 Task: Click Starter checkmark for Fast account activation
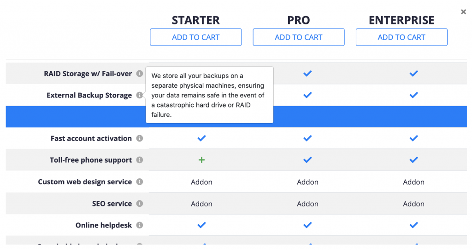pyautogui.click(x=201, y=138)
